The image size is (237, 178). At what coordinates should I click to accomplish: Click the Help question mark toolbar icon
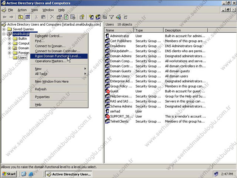pos(82,17)
